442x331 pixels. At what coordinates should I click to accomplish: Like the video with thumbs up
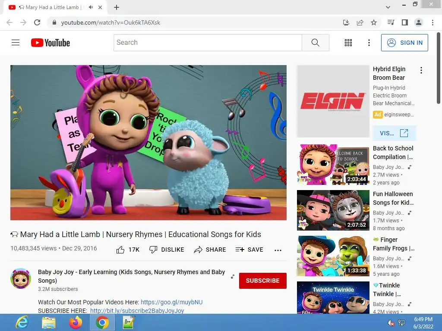coord(128,250)
